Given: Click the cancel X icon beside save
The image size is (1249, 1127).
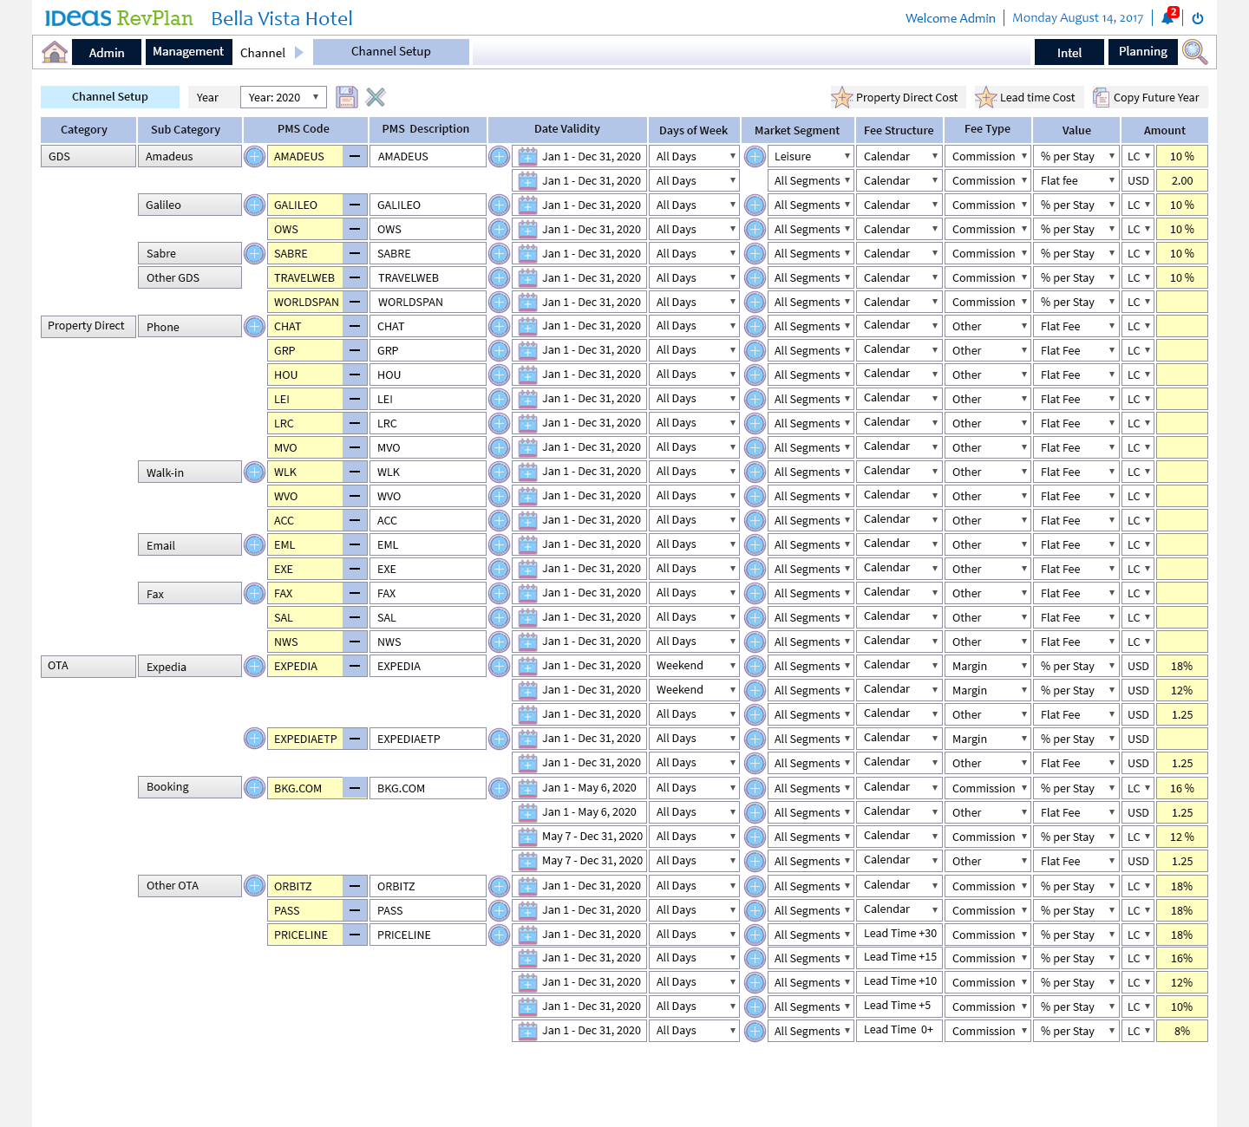Looking at the screenshot, I should (x=376, y=97).
